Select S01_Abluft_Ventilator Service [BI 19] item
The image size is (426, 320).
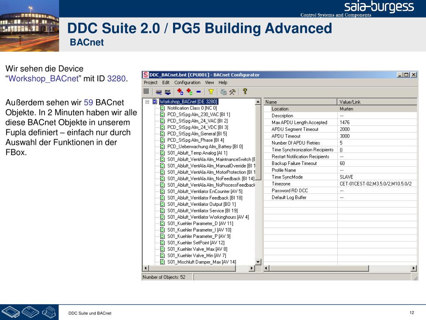[x=203, y=210]
